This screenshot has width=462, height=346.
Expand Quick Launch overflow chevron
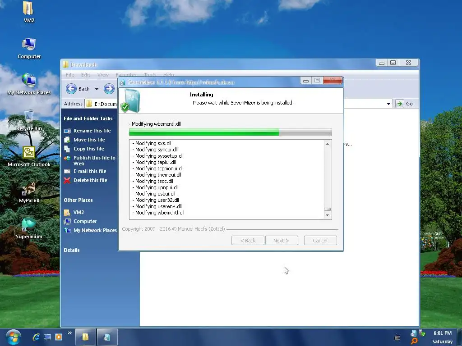click(x=70, y=333)
